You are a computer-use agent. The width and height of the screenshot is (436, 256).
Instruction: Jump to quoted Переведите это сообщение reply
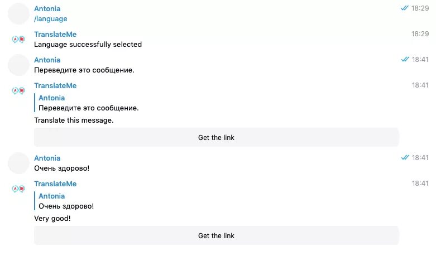coord(88,103)
